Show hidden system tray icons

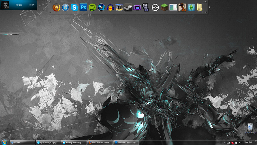pyautogui.click(x=225, y=142)
